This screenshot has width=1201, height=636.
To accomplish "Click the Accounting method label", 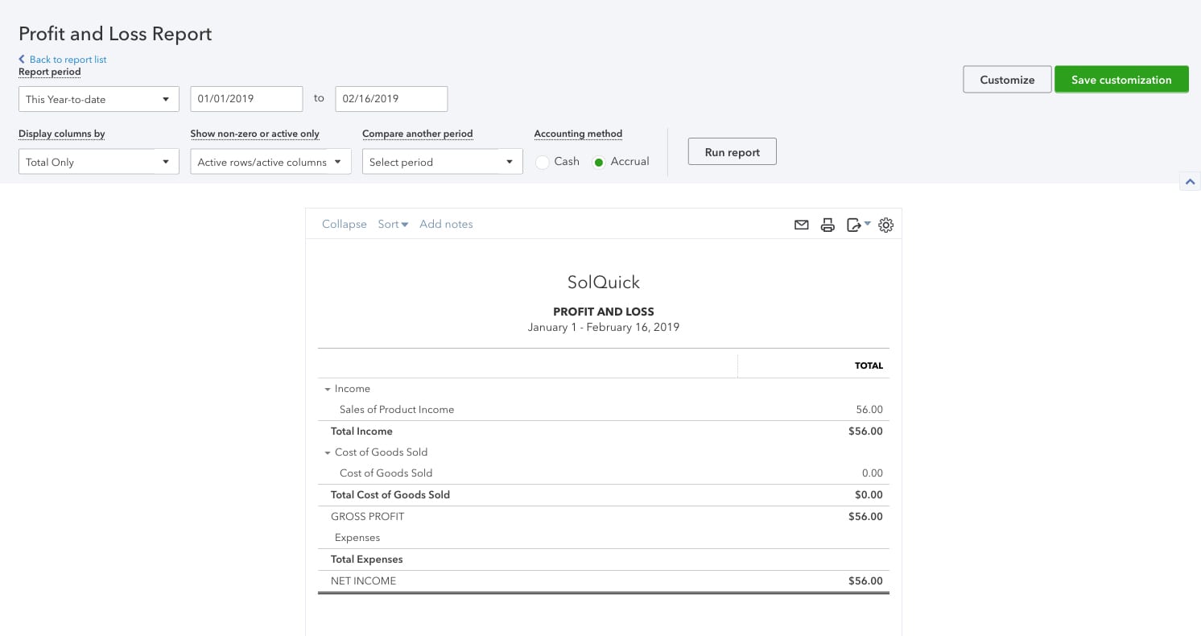I will pos(578,134).
